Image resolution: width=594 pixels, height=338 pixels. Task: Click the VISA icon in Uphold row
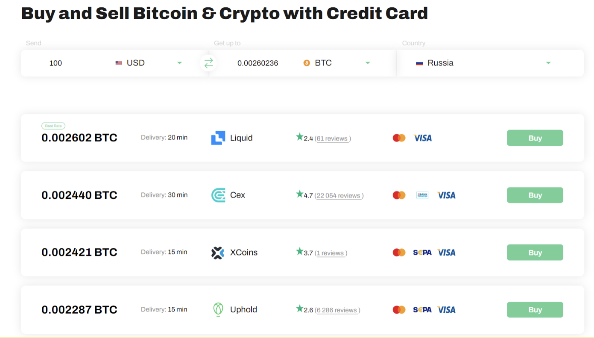(447, 310)
